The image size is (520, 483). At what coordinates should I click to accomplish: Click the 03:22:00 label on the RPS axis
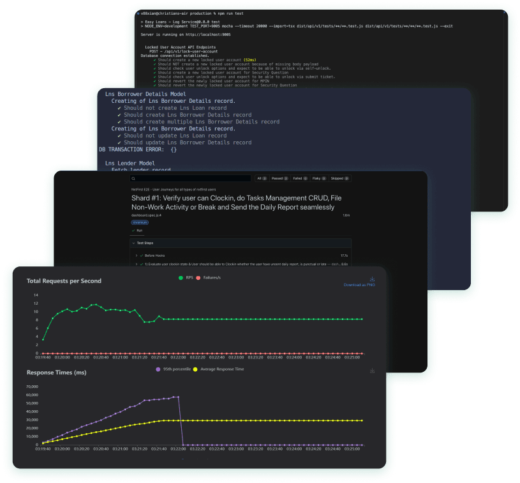point(178,357)
